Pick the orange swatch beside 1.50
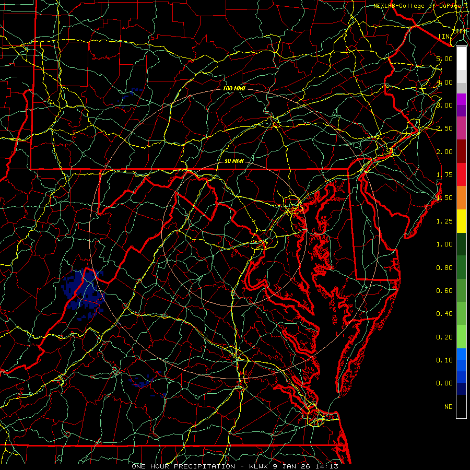470x470 pixels. [461, 198]
